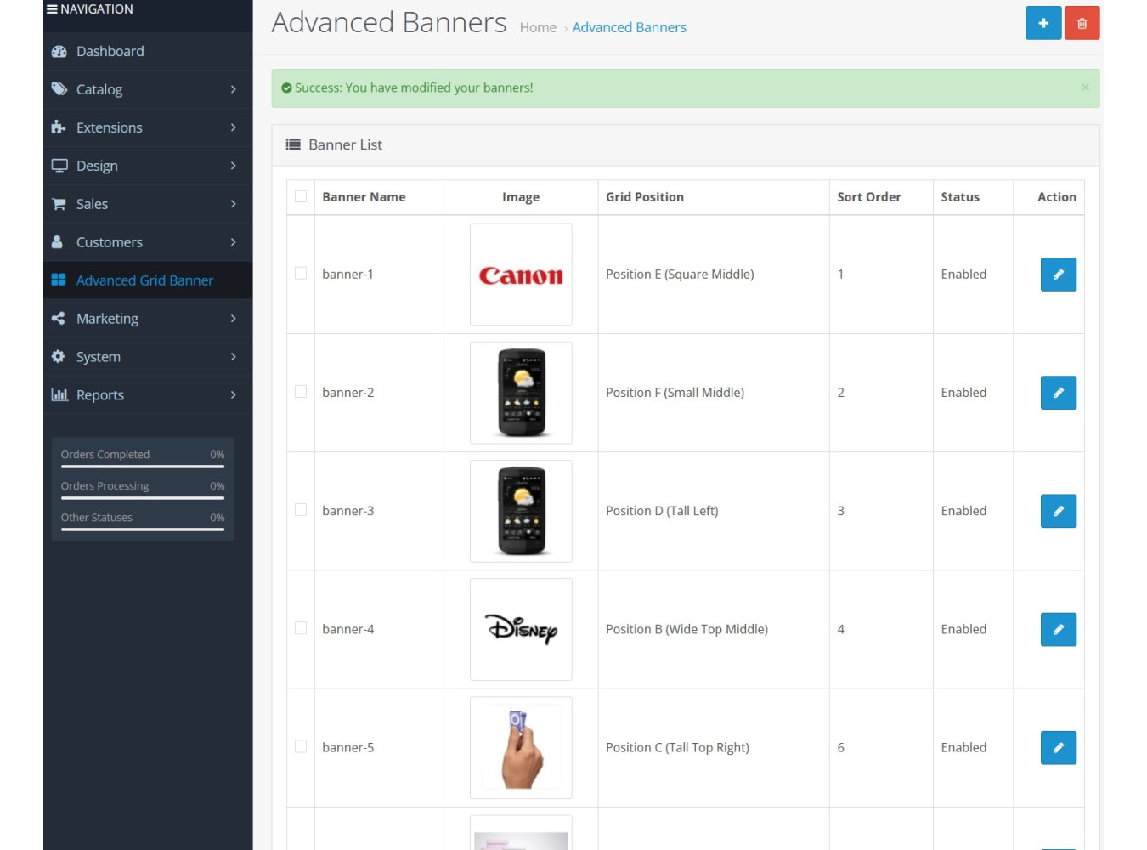The width and height of the screenshot is (1147, 850).
Task: Click the banner-4 pencil edit icon
Action: (1058, 630)
